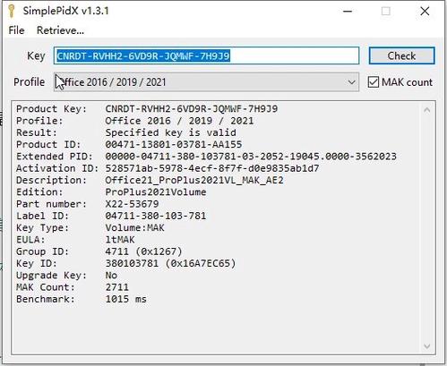Open the Office 2016 / 2019 / 2021 profile combo box
The width and height of the screenshot is (447, 366).
point(206,82)
